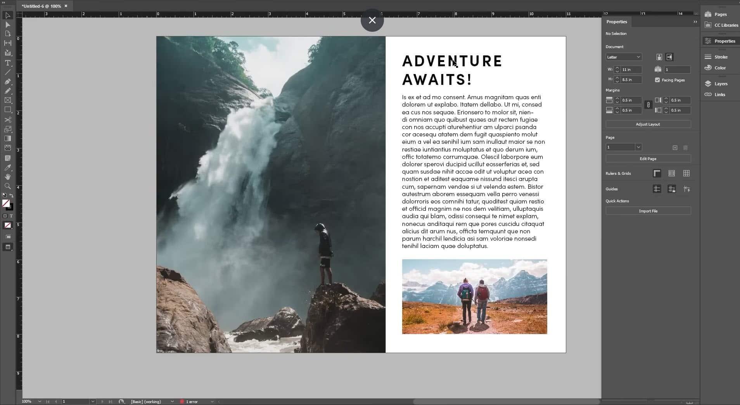Toggle the Facing Pages checkbox

657,80
